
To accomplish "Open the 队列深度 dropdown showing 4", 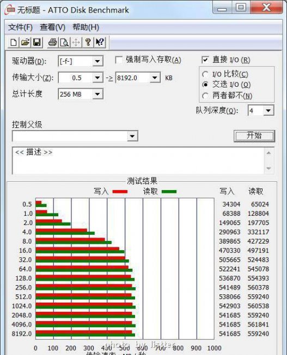I will (268, 111).
